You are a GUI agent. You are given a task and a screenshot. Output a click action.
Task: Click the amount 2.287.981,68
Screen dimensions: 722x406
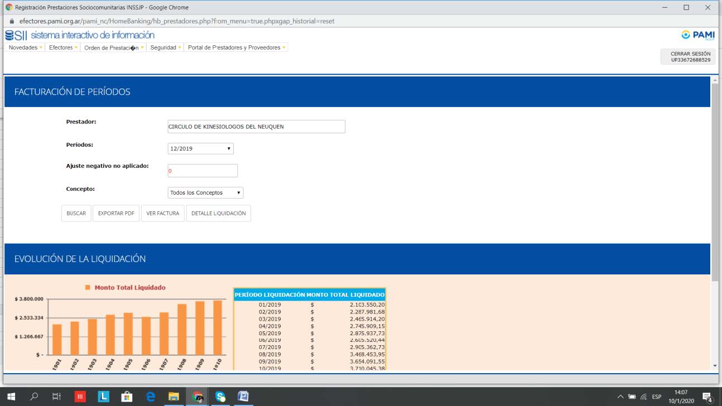[x=367, y=312]
